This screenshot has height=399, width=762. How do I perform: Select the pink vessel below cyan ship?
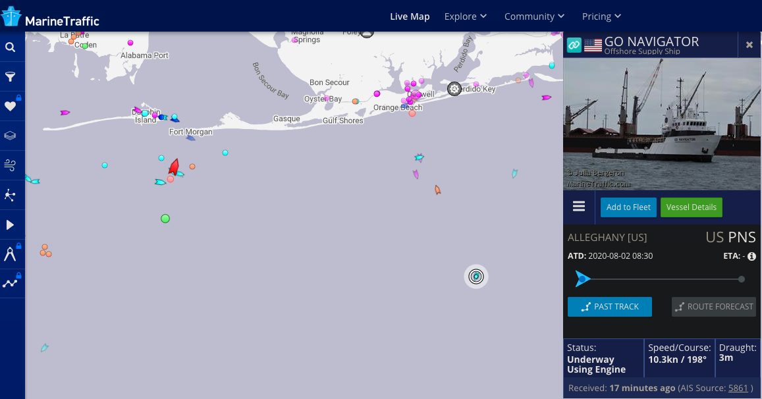click(416, 174)
